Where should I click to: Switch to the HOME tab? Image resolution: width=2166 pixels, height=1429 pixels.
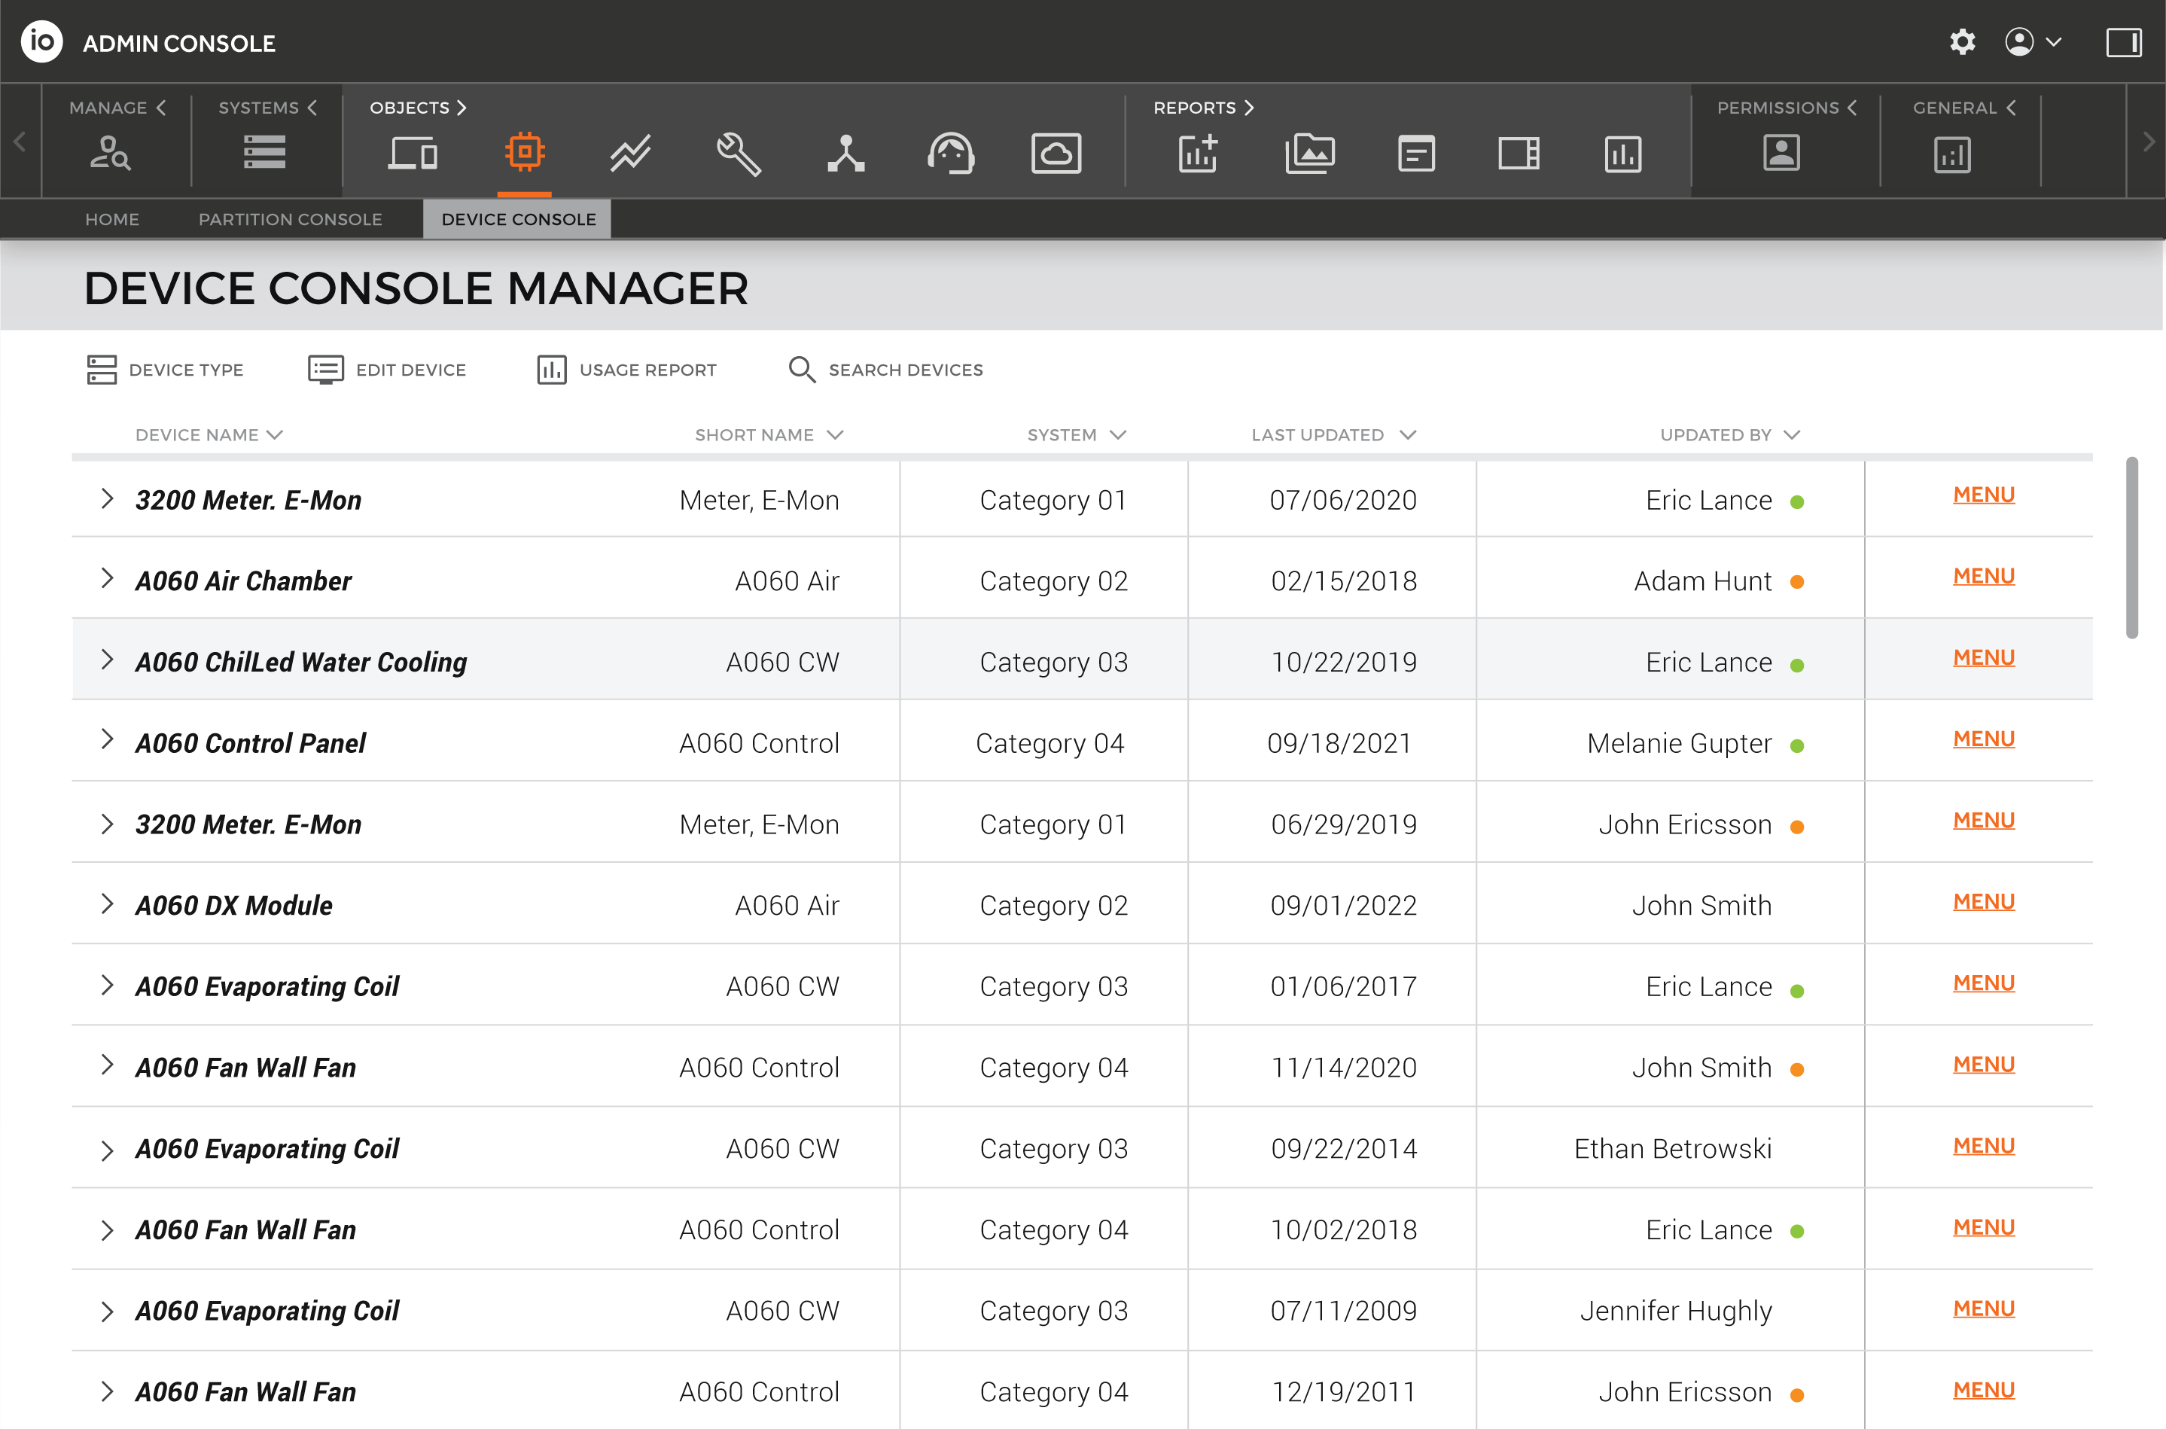pos(112,220)
